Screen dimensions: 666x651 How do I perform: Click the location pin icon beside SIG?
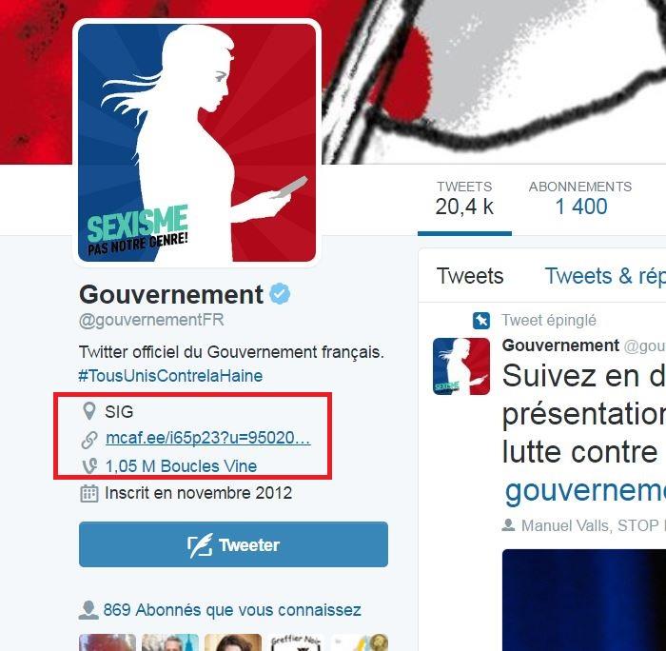[x=88, y=411]
